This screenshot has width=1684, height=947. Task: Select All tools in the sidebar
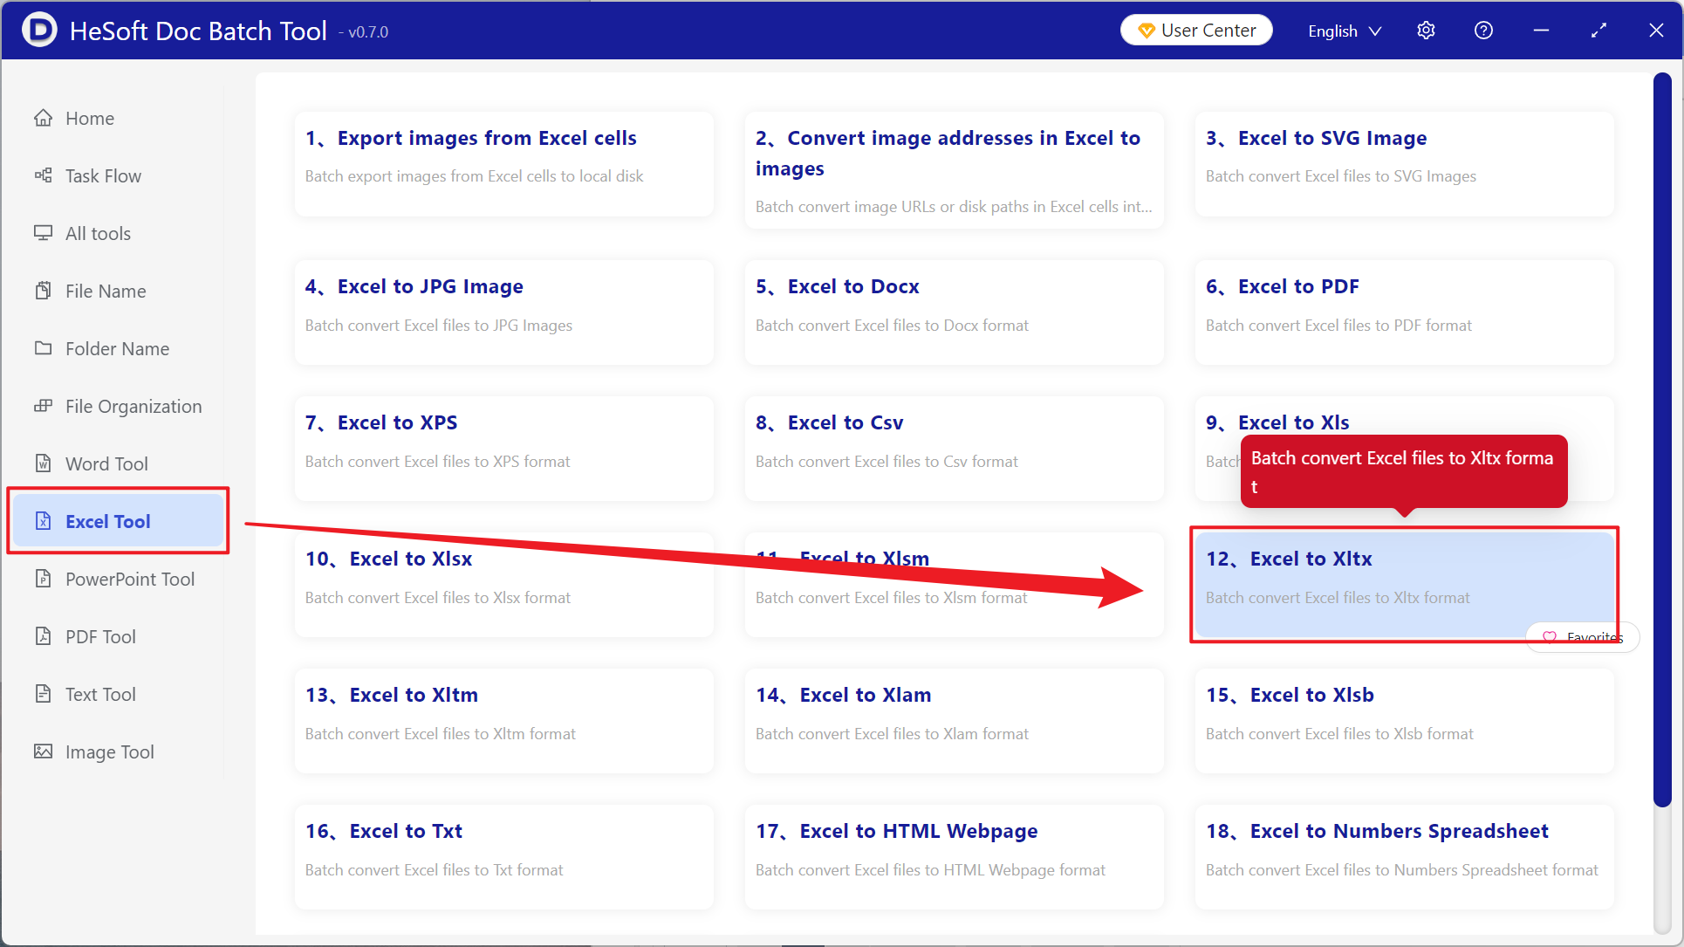tap(120, 233)
